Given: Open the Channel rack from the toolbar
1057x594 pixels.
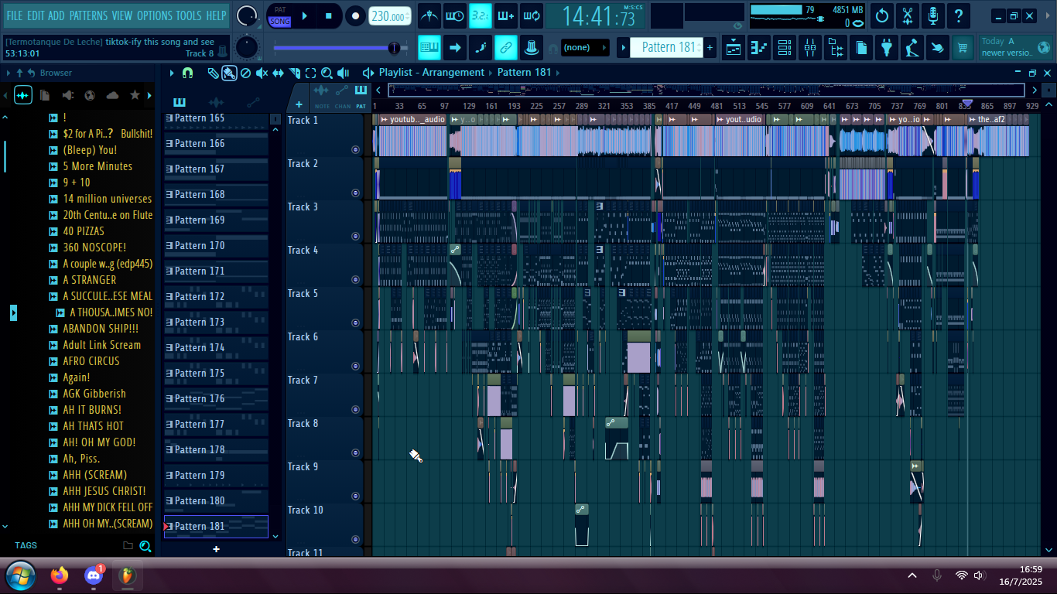Looking at the screenshot, I should pos(784,48).
